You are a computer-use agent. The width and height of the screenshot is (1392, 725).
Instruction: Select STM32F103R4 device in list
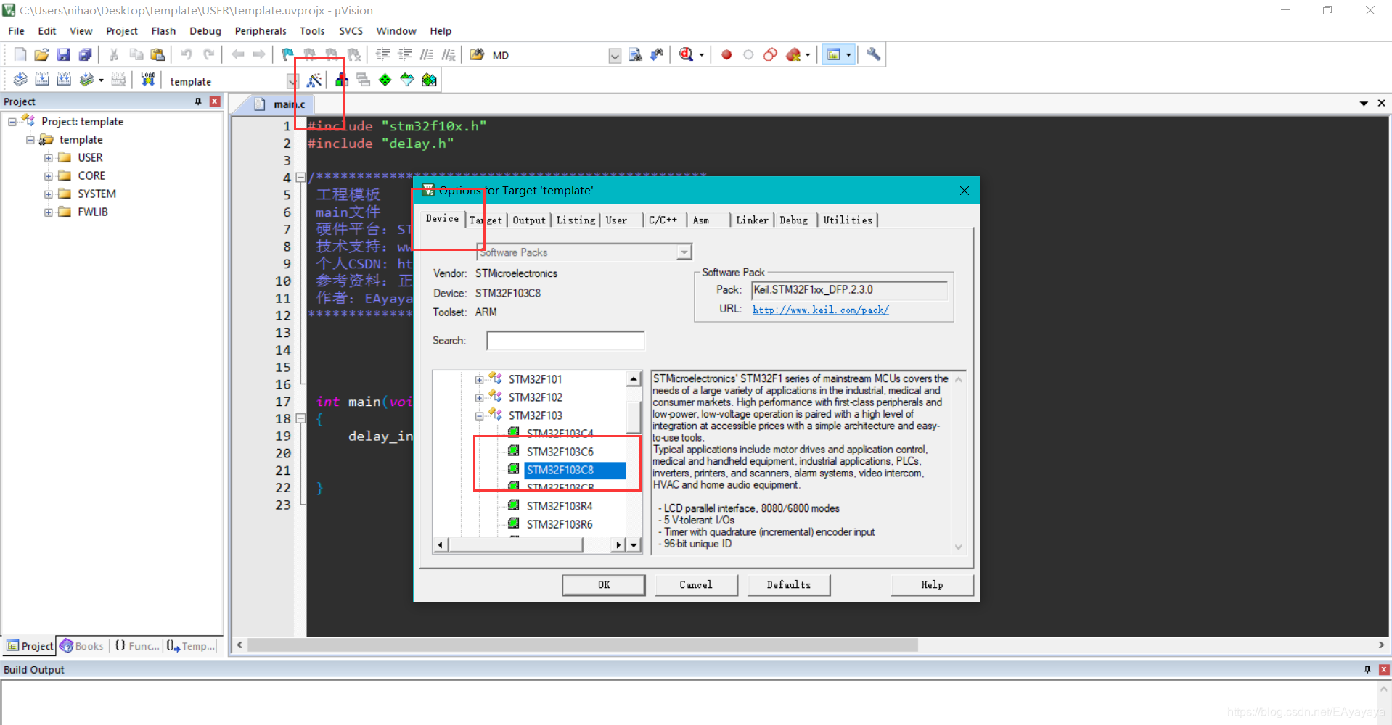pos(559,506)
